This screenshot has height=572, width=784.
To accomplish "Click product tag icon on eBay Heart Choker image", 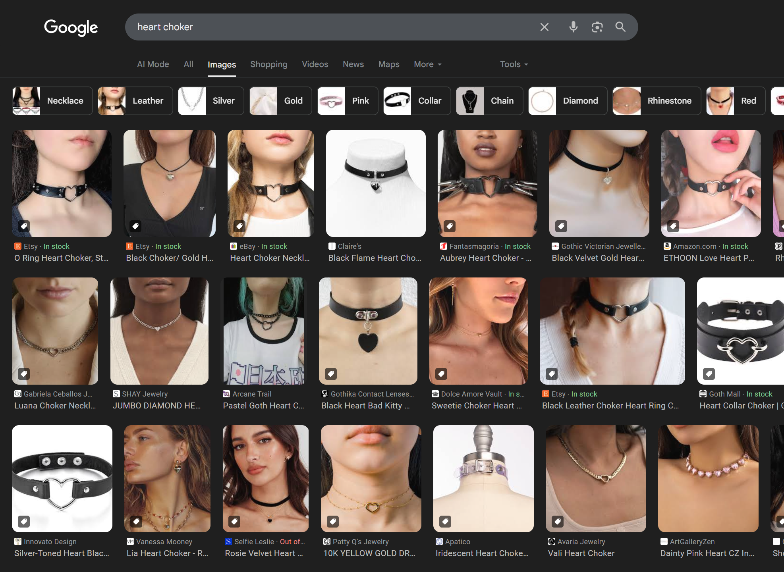I will tap(239, 226).
